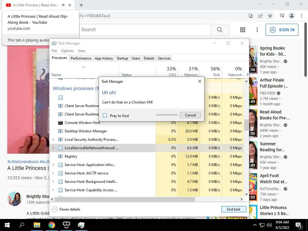Open a new Chrome tab
The width and height of the screenshot is (308, 231).
click(81, 5)
